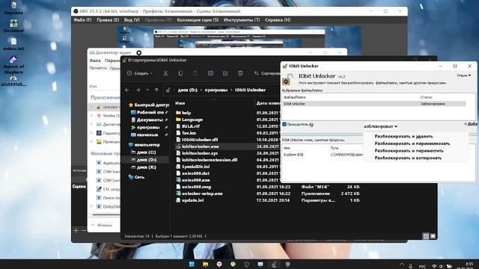
Task: Click the microphone icon in system tray
Action: coord(411,266)
